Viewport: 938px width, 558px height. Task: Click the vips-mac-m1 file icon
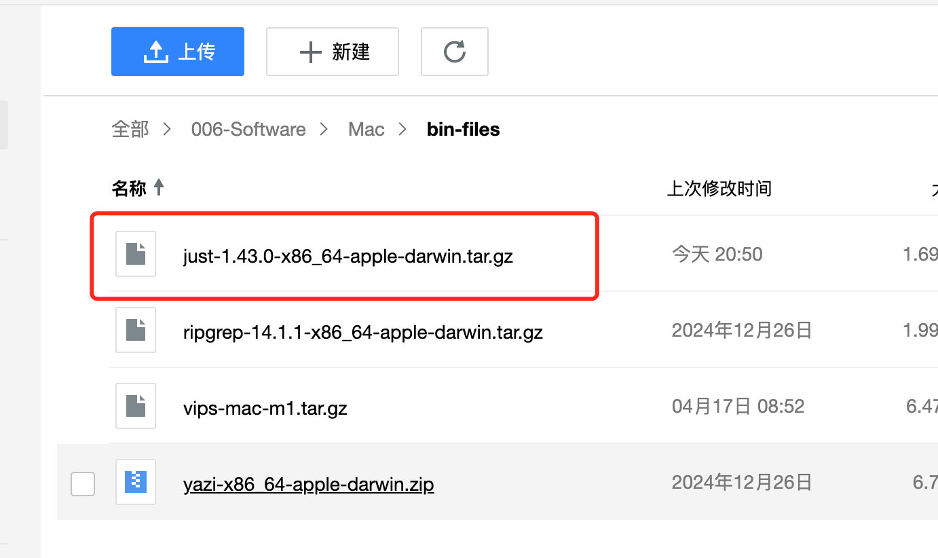tap(136, 406)
